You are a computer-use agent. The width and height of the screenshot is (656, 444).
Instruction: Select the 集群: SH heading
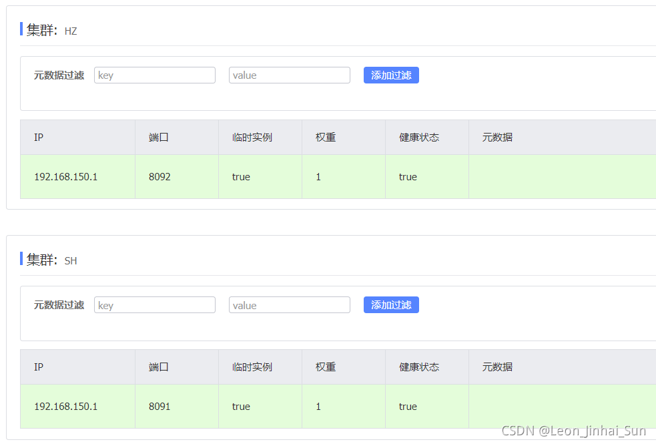[x=51, y=260]
